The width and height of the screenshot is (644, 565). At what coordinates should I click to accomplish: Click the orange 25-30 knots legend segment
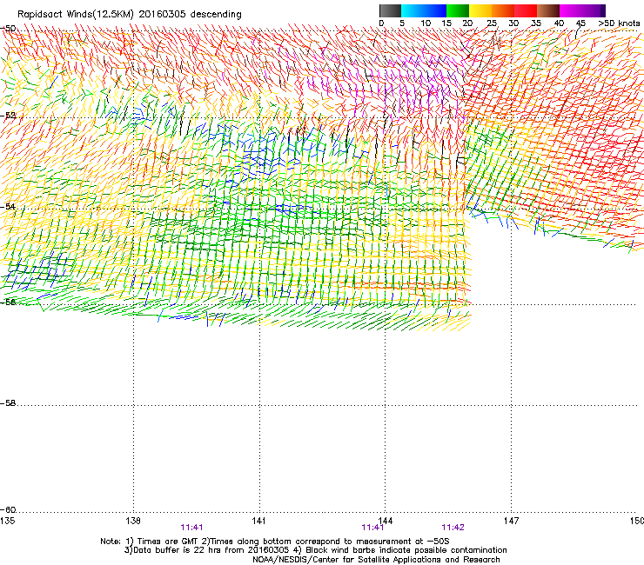coord(503,10)
